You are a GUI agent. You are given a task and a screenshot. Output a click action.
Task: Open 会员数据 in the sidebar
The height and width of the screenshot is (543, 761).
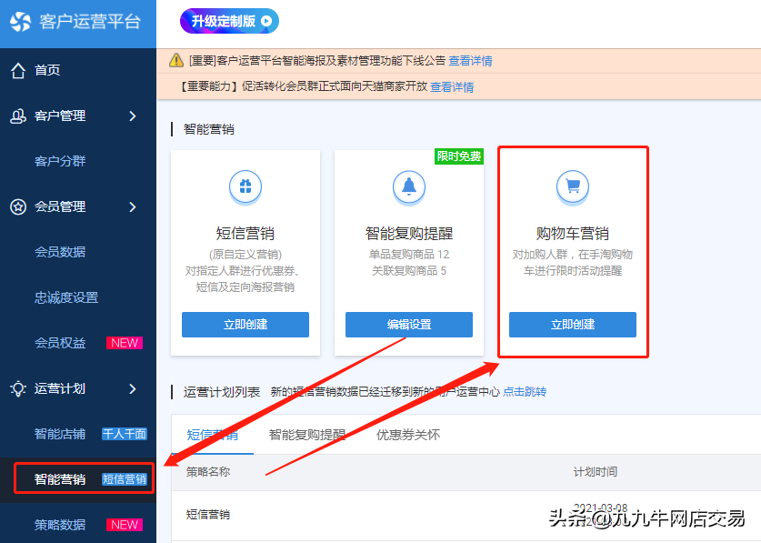coord(60,252)
